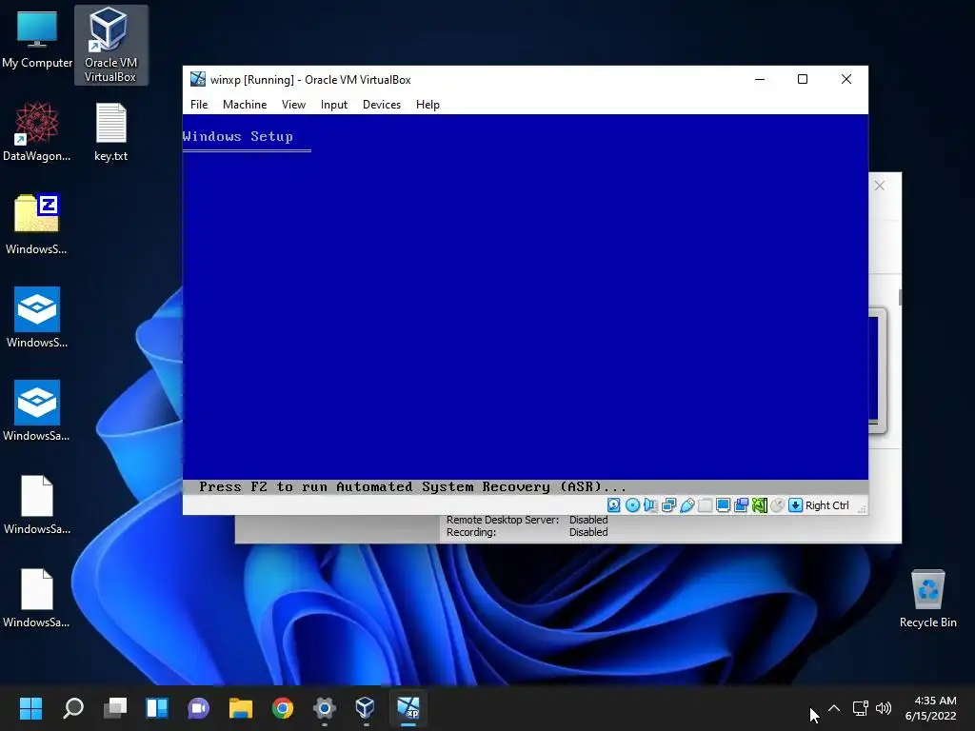
Task: Click the recording status icon
Action: pos(741,505)
